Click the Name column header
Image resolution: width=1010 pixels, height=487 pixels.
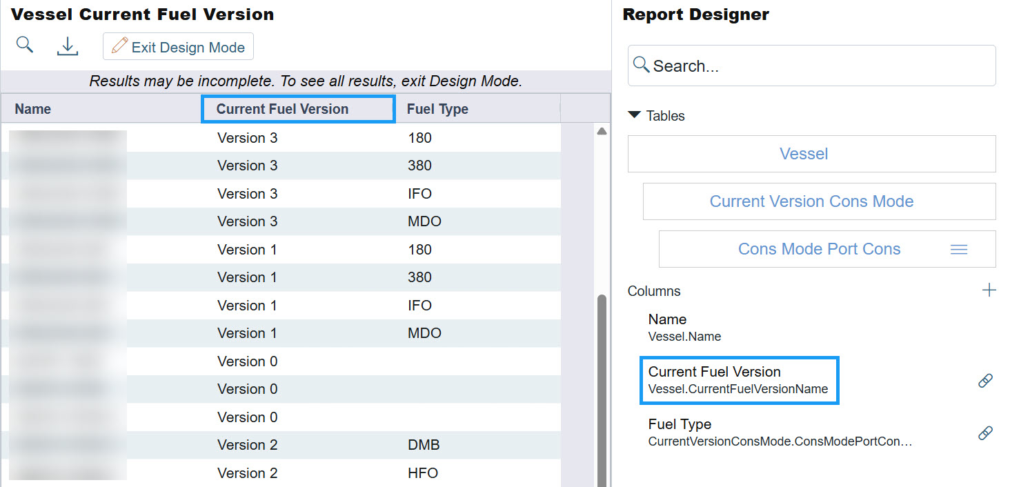33,109
